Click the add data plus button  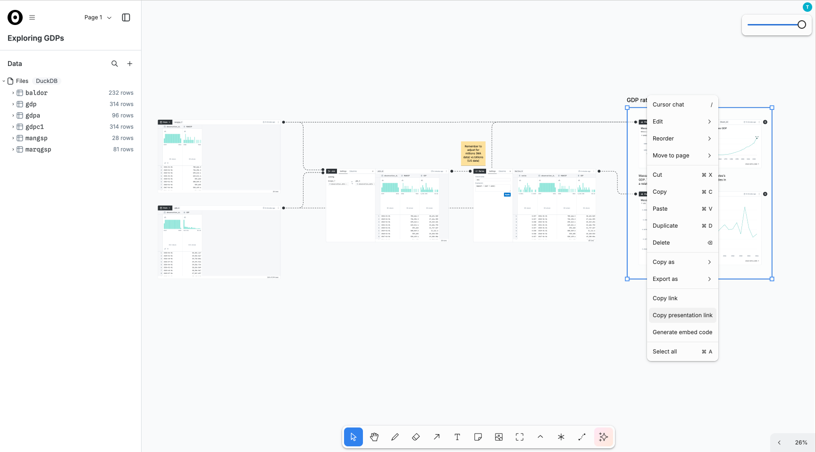pos(130,64)
